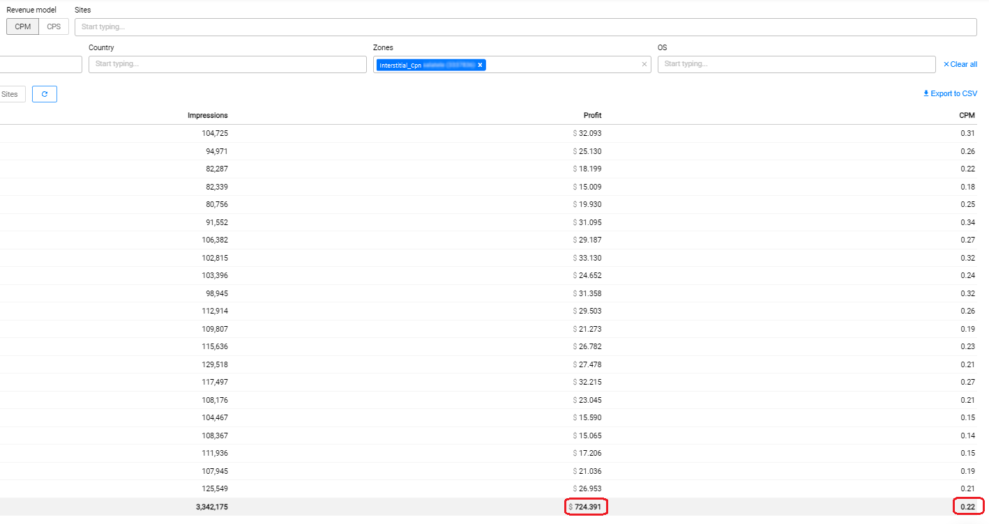Viewport: 989px width, 524px height.
Task: Click the partially visible filter field left of Country
Action: pos(40,64)
